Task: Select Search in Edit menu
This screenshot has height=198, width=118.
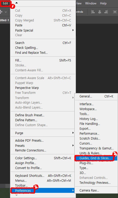Action: (43, 43)
